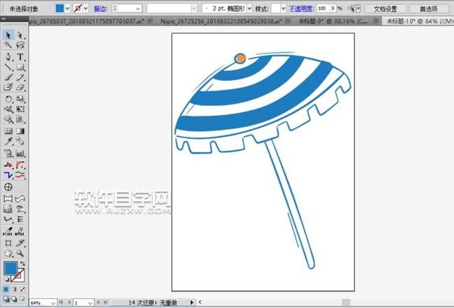The image size is (454, 308).
Task: Select the Type tool (T)
Action: pos(21,56)
